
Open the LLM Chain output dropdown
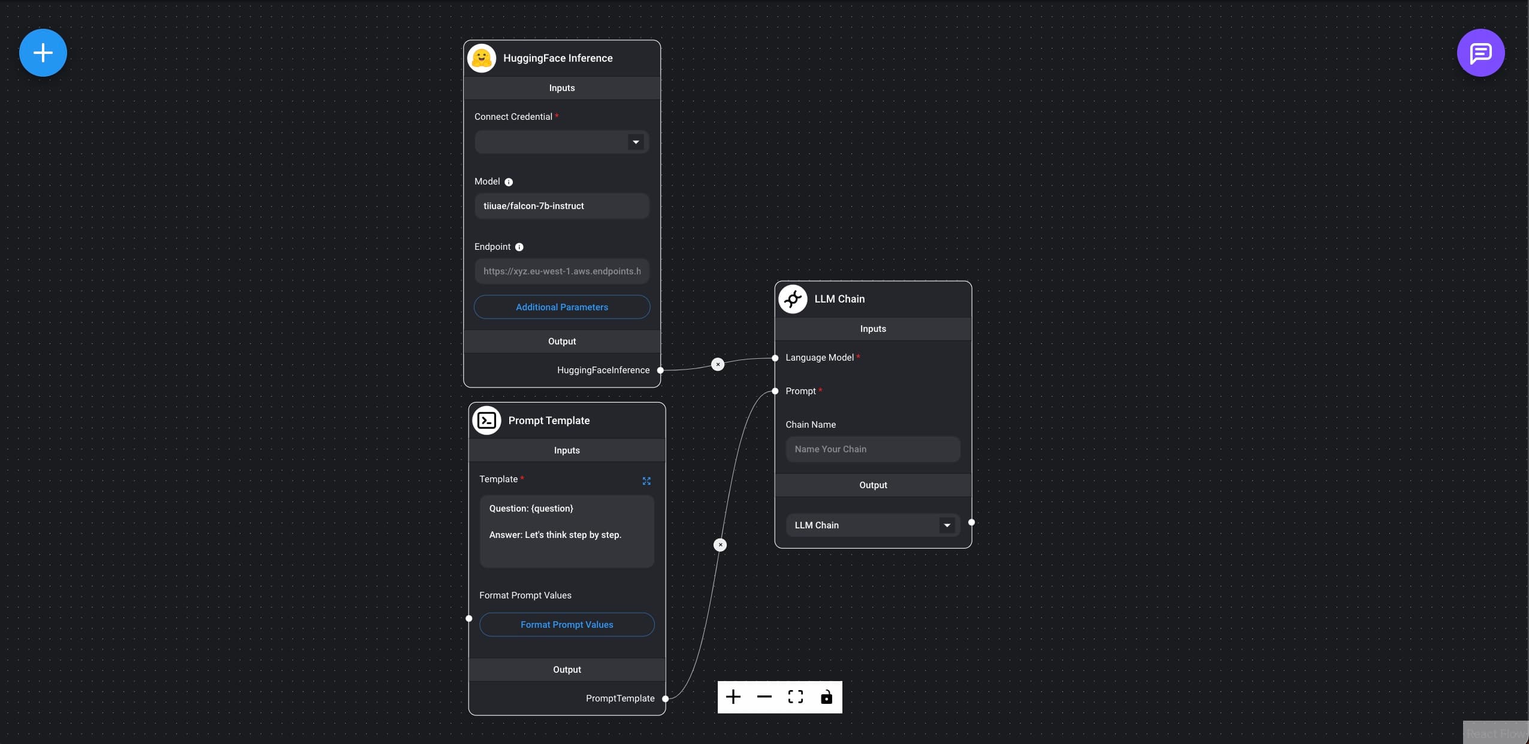873,525
